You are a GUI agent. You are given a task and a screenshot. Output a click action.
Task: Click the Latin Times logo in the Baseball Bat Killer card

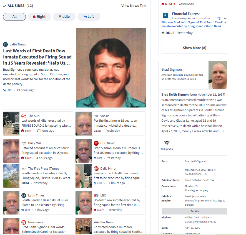click(24, 195)
